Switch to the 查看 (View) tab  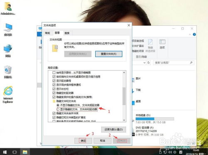pos(57,33)
